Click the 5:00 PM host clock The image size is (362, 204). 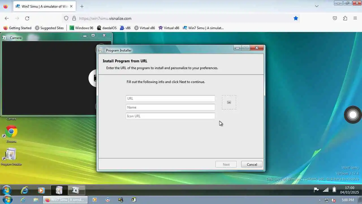click(348, 200)
